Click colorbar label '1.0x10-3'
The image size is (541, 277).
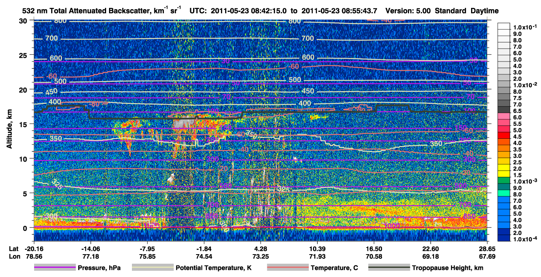pyautogui.click(x=524, y=181)
